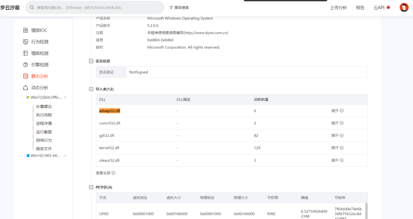
Task: Select 静态分析 in sidebar
Action: click(40, 76)
